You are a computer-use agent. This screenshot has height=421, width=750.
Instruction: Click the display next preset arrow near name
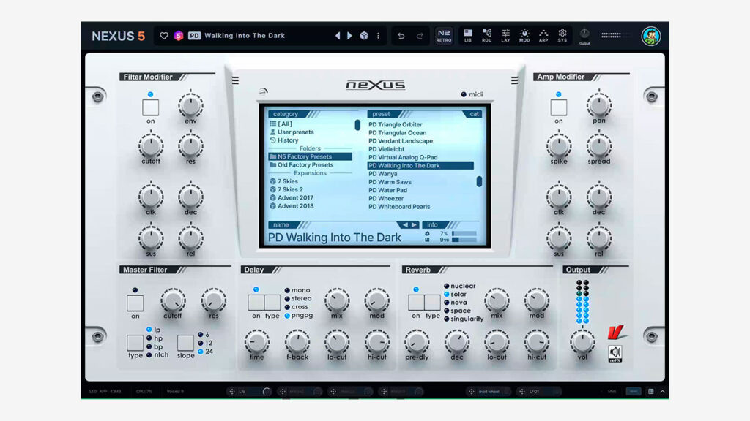(415, 225)
